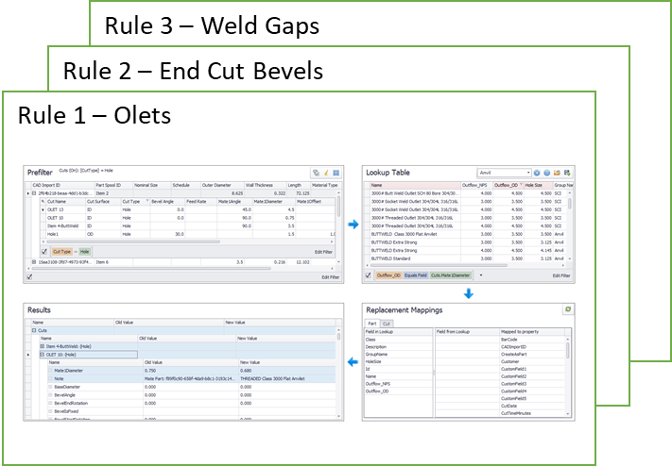Screen dimensions: 672x466
Task: Click the Cut Type column filter icon
Action: (147, 201)
